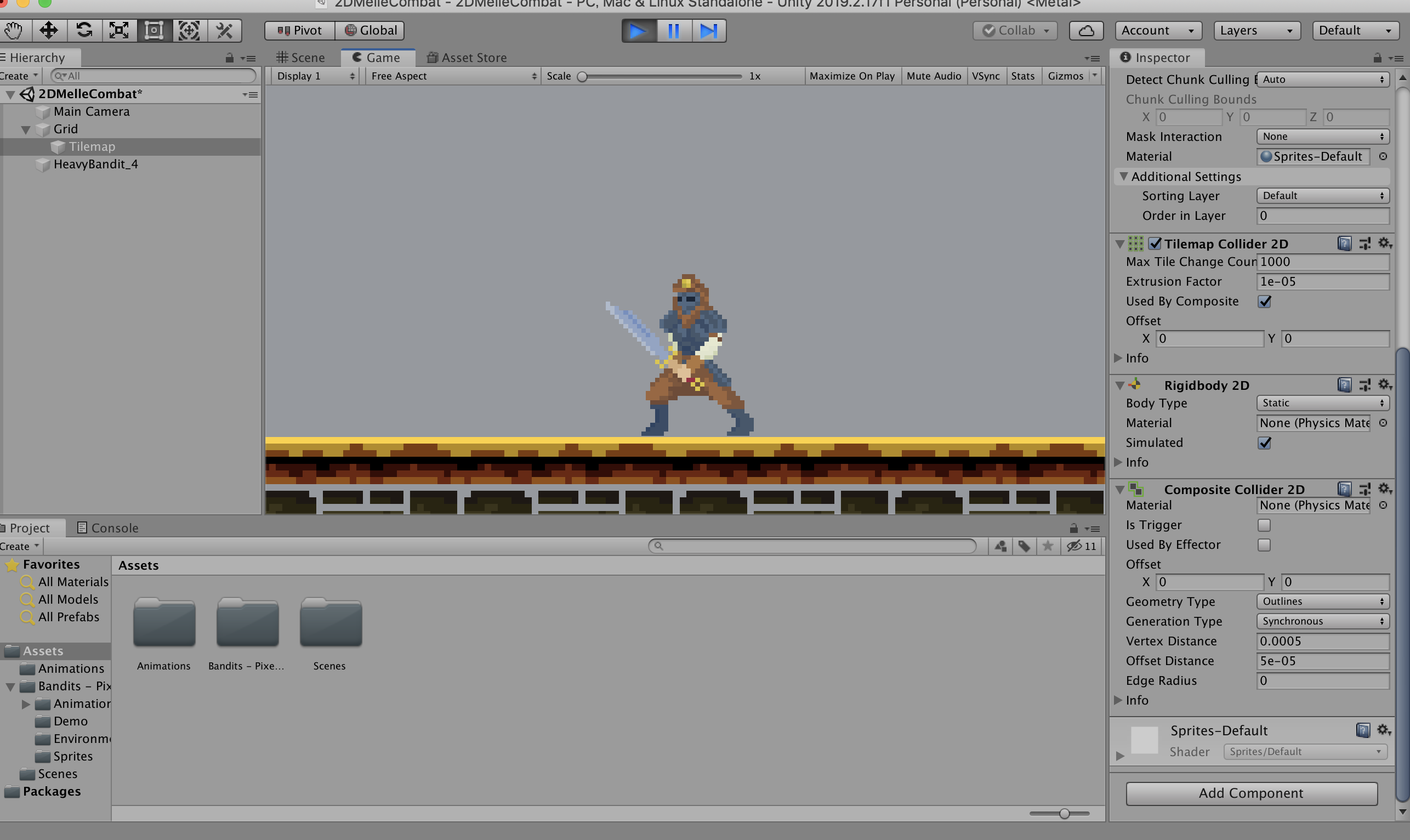Enable the Is Trigger checkbox
This screenshot has height=840, width=1410.
point(1264,525)
